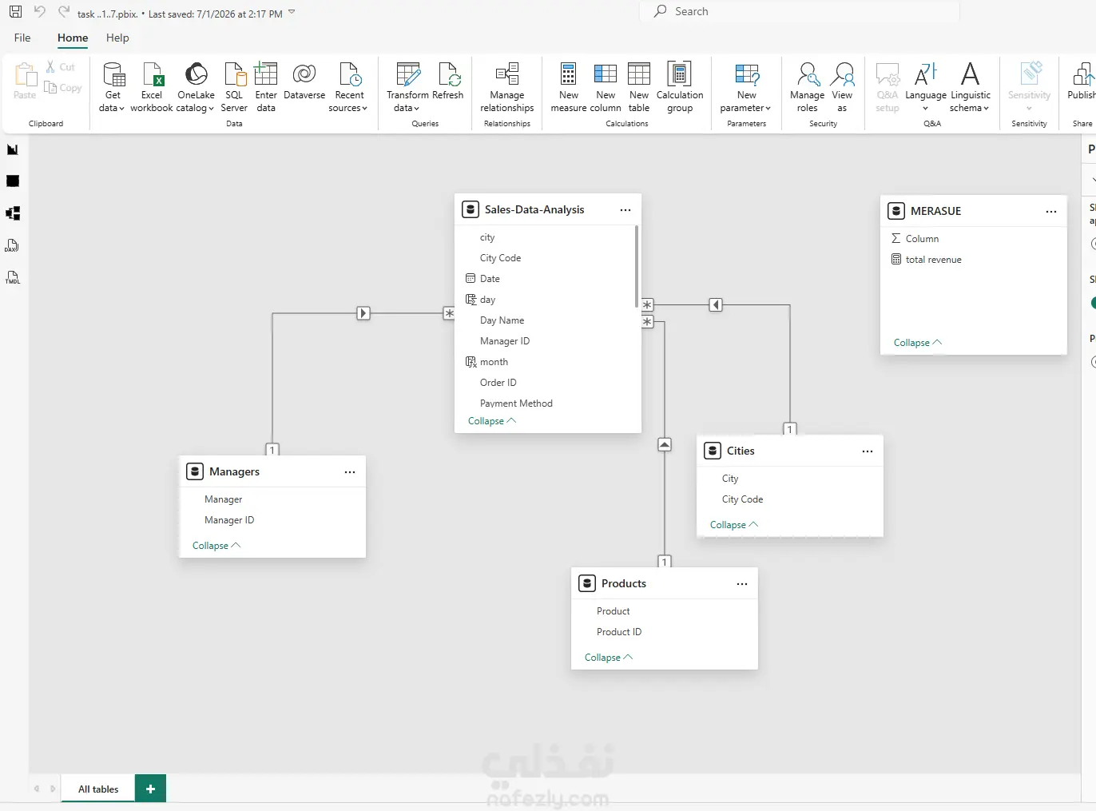Collapse the Sales-Data-Analysis table

coord(492,421)
